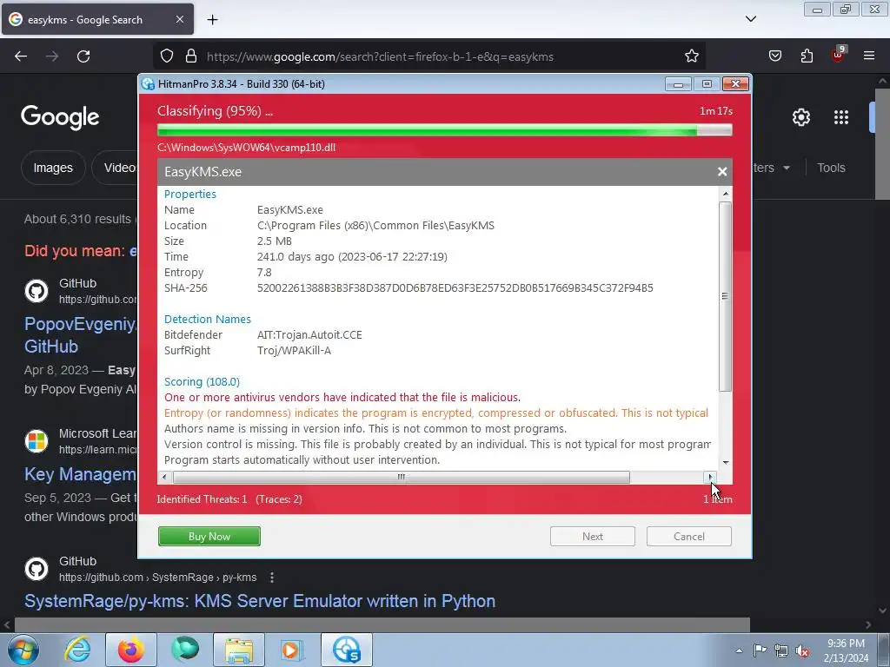Go forward in Firefox

52,56
